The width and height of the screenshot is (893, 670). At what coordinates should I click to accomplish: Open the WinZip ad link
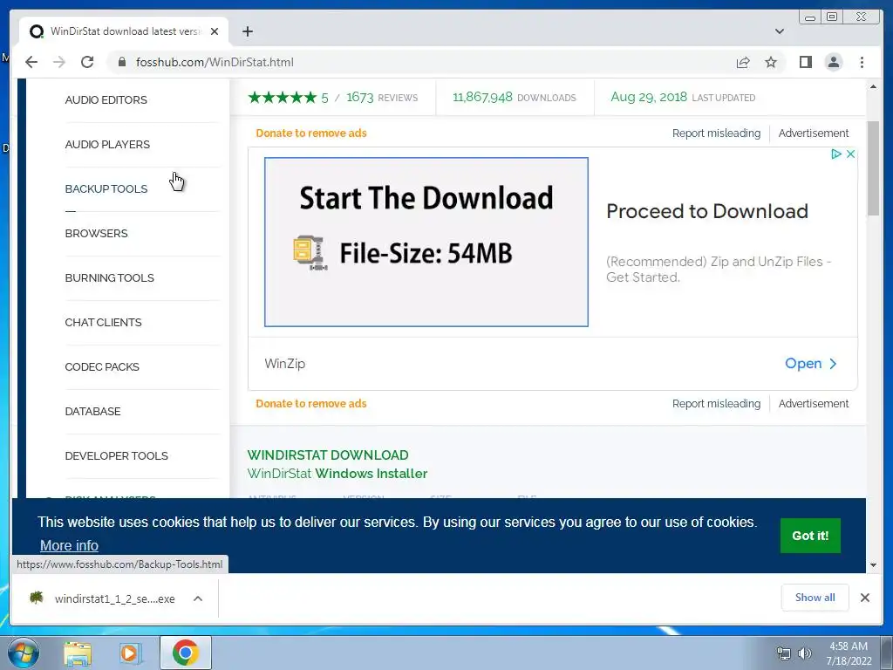pos(811,364)
